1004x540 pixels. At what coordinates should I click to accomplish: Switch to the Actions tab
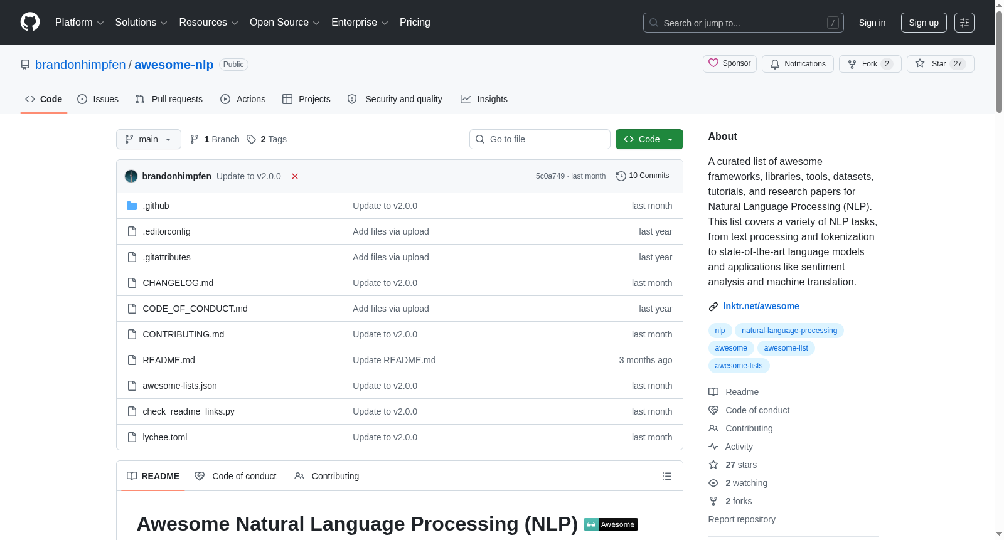pos(243,99)
